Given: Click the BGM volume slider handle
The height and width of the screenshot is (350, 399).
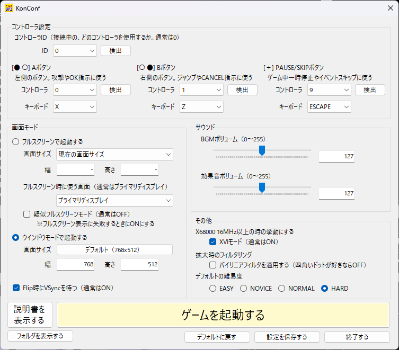Looking at the screenshot, I should coord(262,150).
